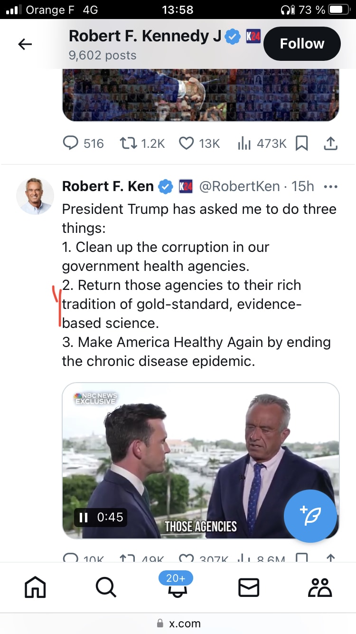The height and width of the screenshot is (634, 356).
Task: Tap the back arrow in header
Action: tap(25, 44)
